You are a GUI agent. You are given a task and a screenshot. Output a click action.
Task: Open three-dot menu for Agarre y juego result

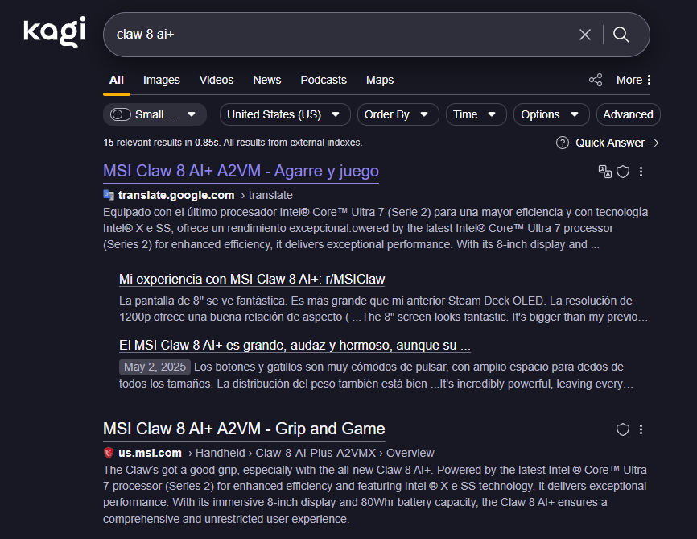[641, 172]
